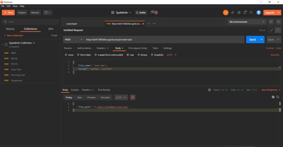Image resolution: width=283 pixels, height=147 pixels.
Task: Click the New Collection link
Action: pyautogui.click(x=14, y=35)
